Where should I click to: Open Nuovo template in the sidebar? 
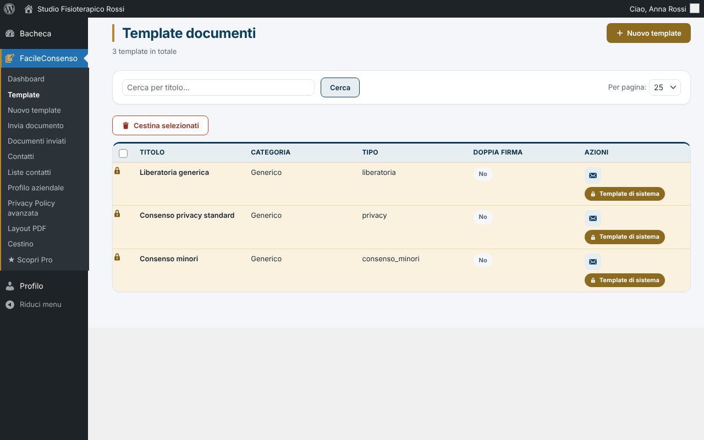[34, 110]
